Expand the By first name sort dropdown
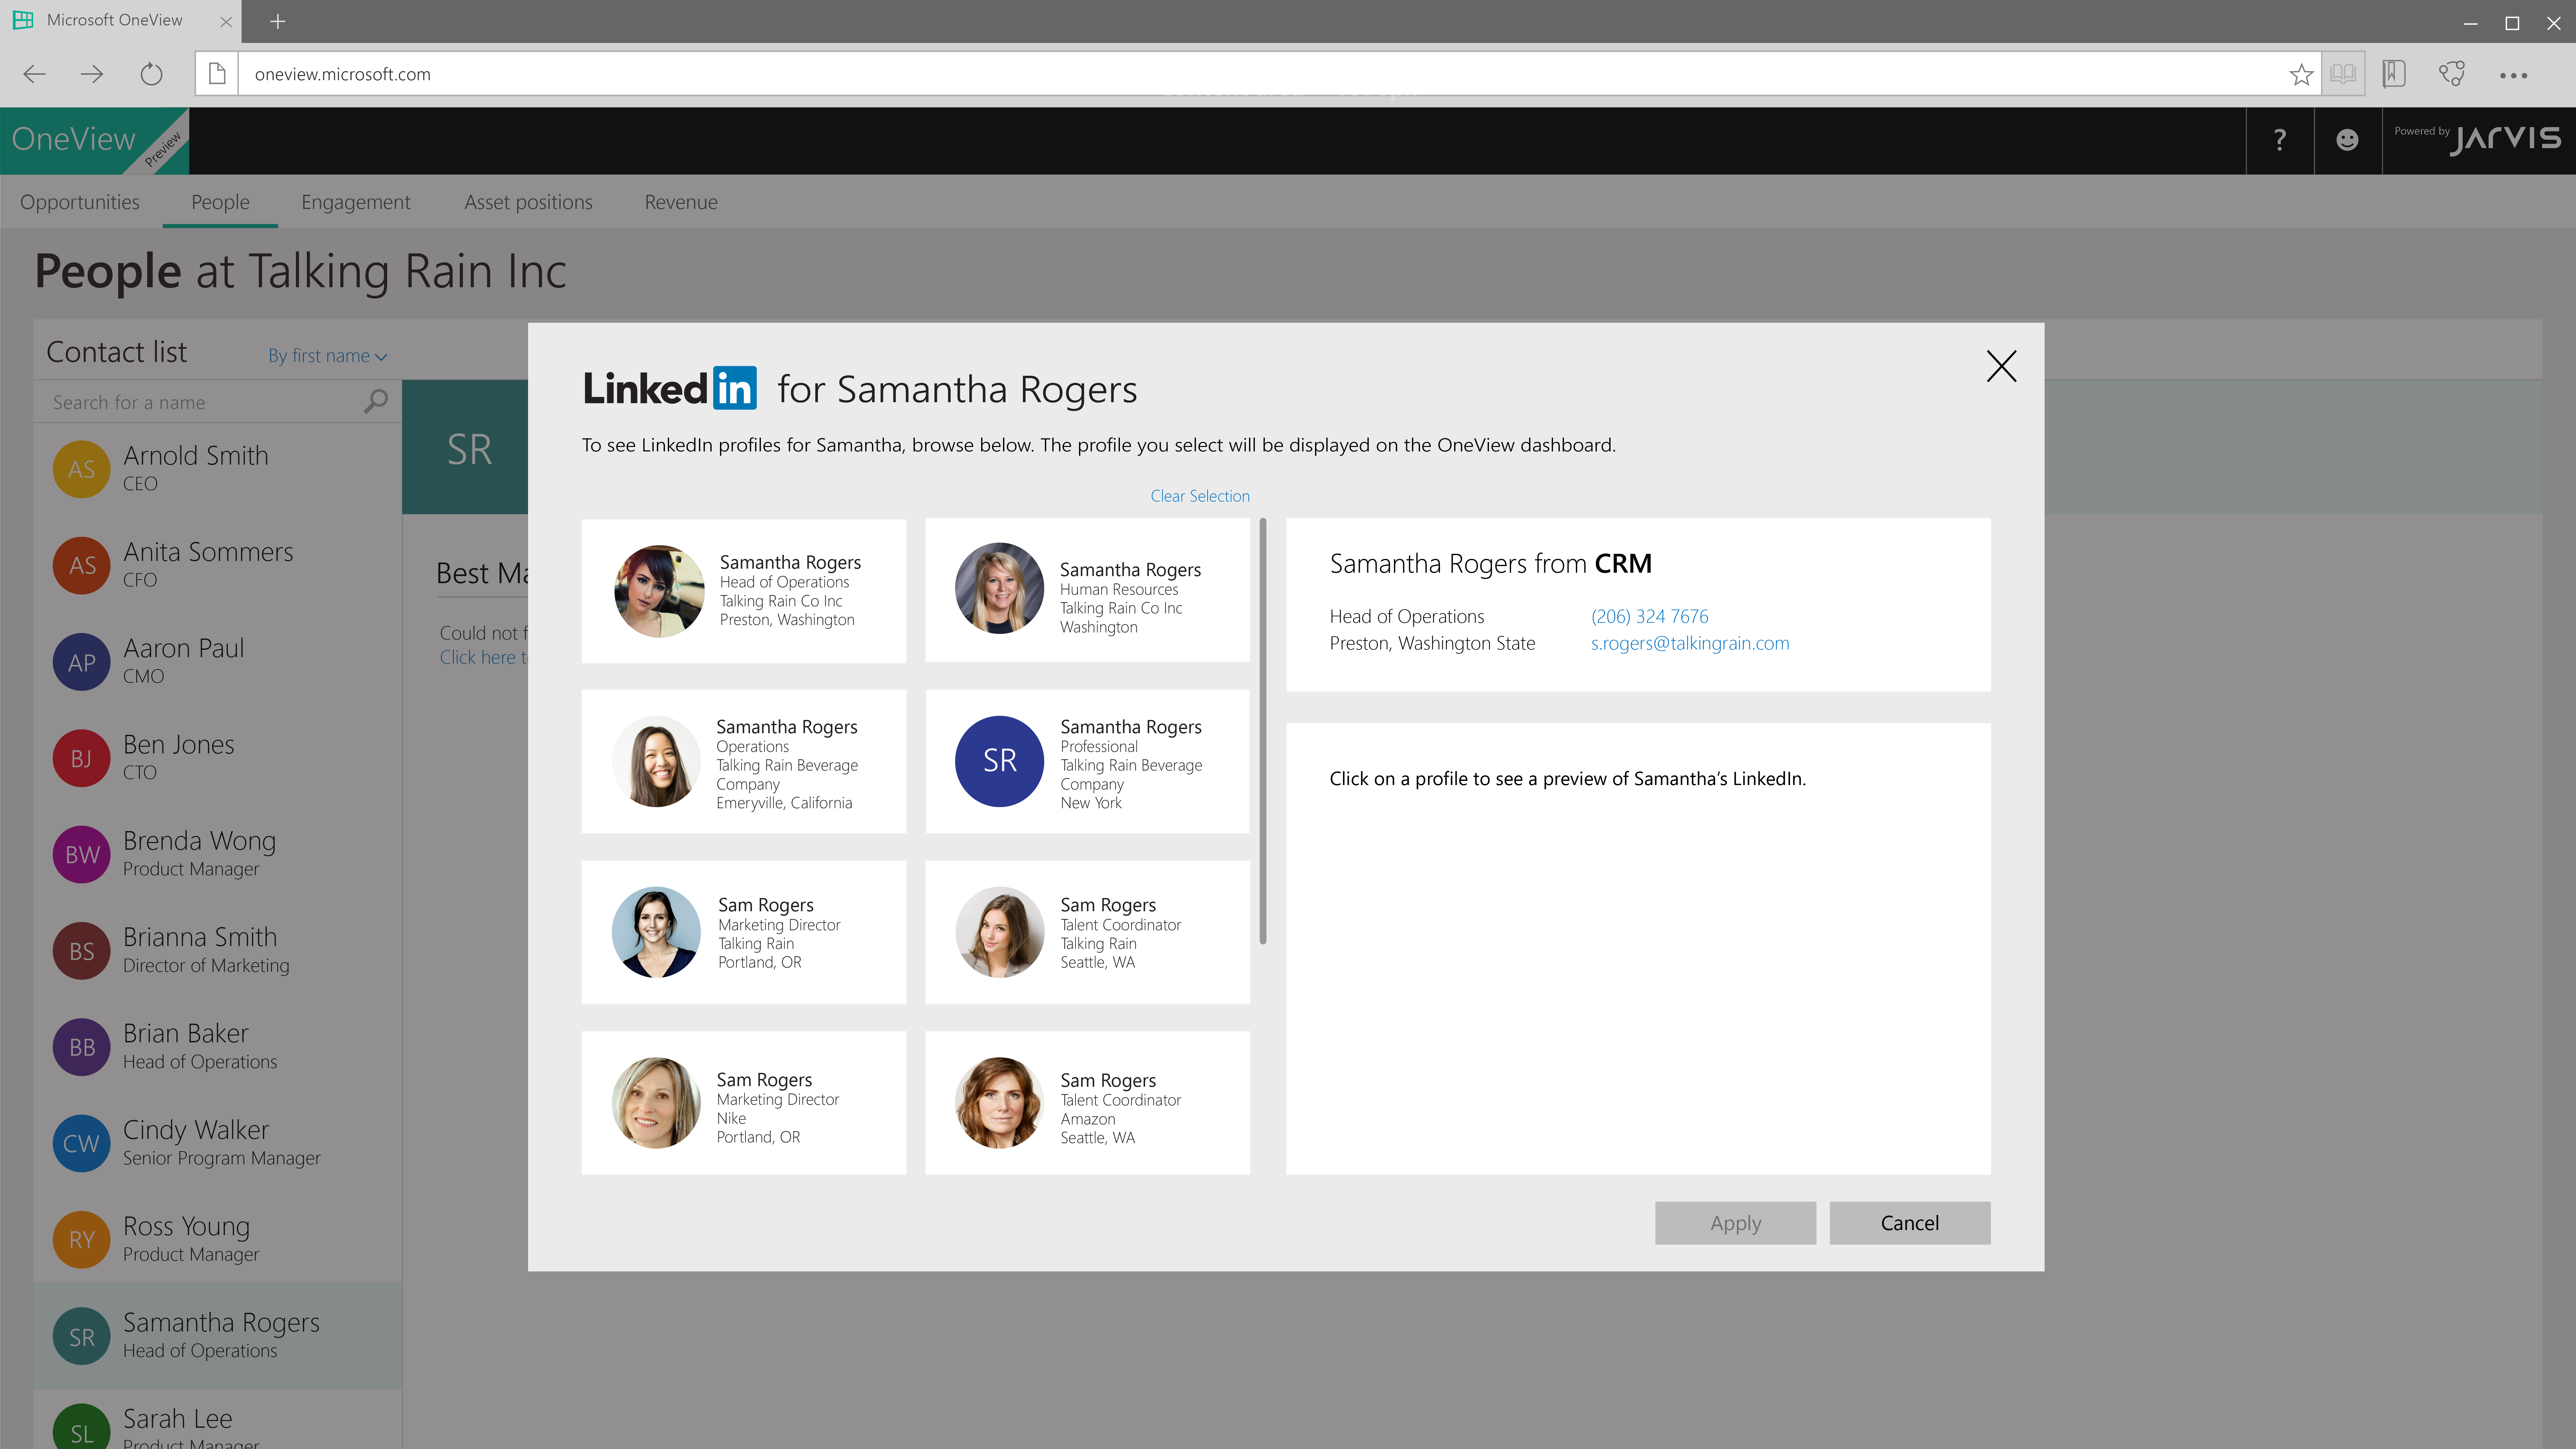This screenshot has width=2576, height=1449. 327,356
